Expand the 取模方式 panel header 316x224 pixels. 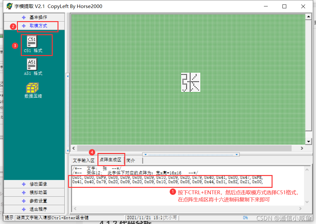pyautogui.click(x=34, y=26)
